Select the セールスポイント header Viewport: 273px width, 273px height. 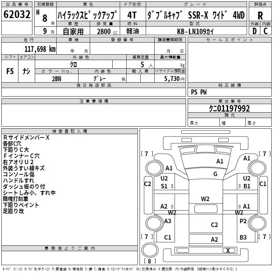tap(229, 40)
